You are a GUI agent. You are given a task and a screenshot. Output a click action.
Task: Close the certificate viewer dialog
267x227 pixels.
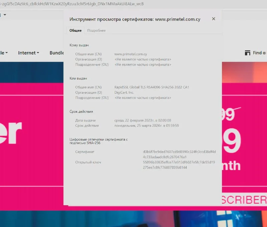click(214, 19)
